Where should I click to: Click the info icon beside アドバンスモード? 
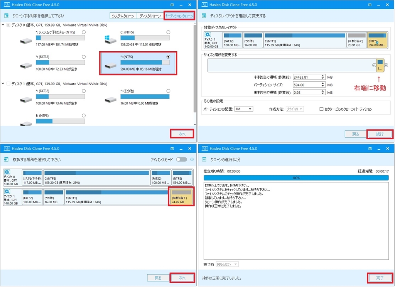point(192,159)
